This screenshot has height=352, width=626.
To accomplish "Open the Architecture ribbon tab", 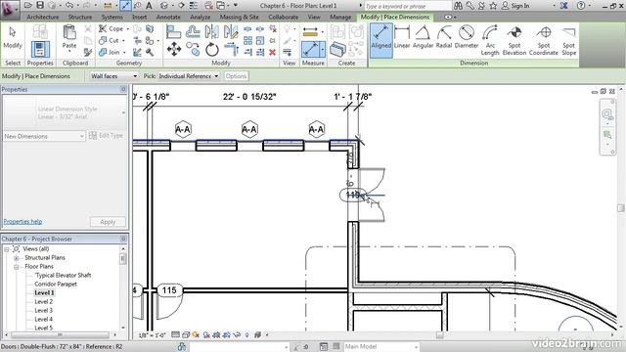I will coord(43,17).
